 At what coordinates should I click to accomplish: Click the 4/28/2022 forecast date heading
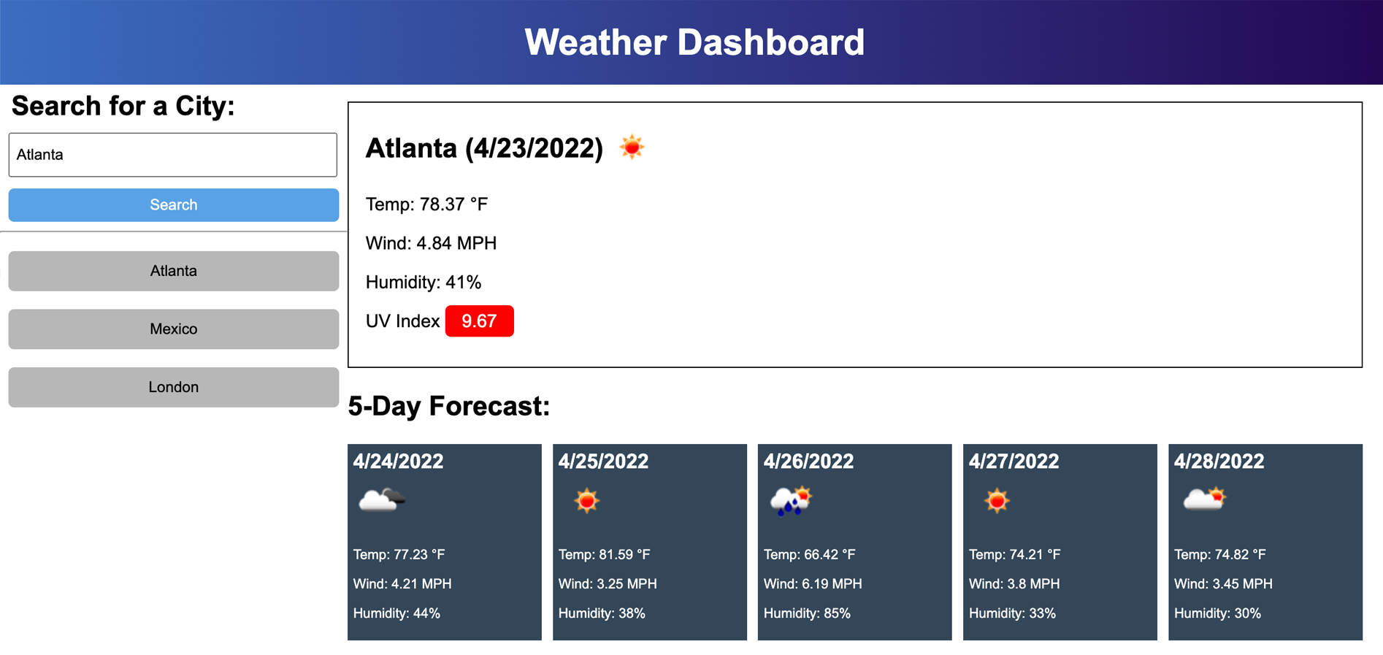tap(1219, 461)
